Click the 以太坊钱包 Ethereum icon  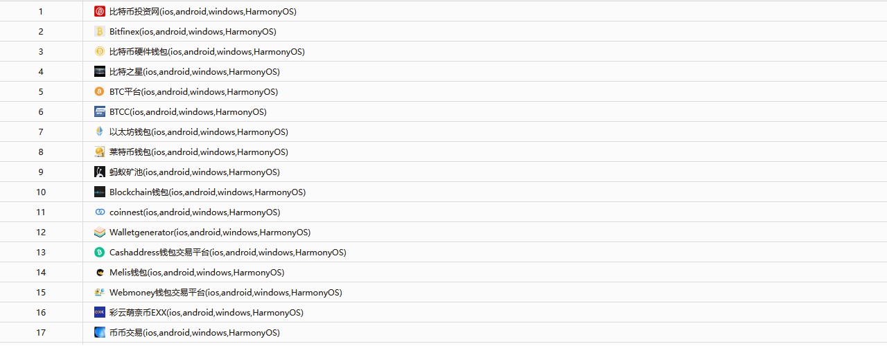click(x=99, y=132)
